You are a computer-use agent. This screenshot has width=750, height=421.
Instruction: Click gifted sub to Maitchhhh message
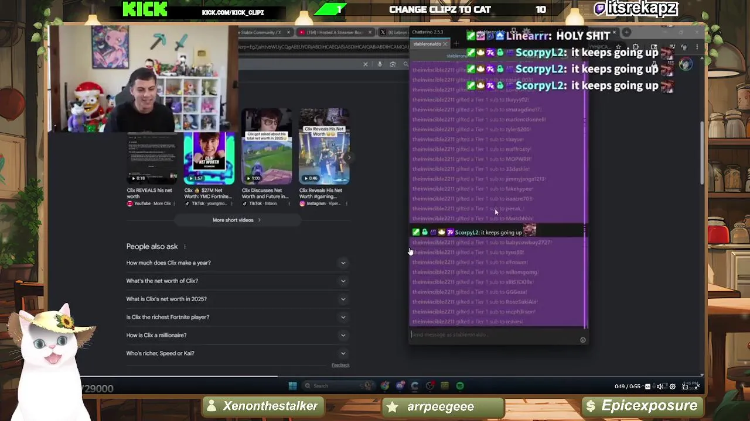point(472,218)
